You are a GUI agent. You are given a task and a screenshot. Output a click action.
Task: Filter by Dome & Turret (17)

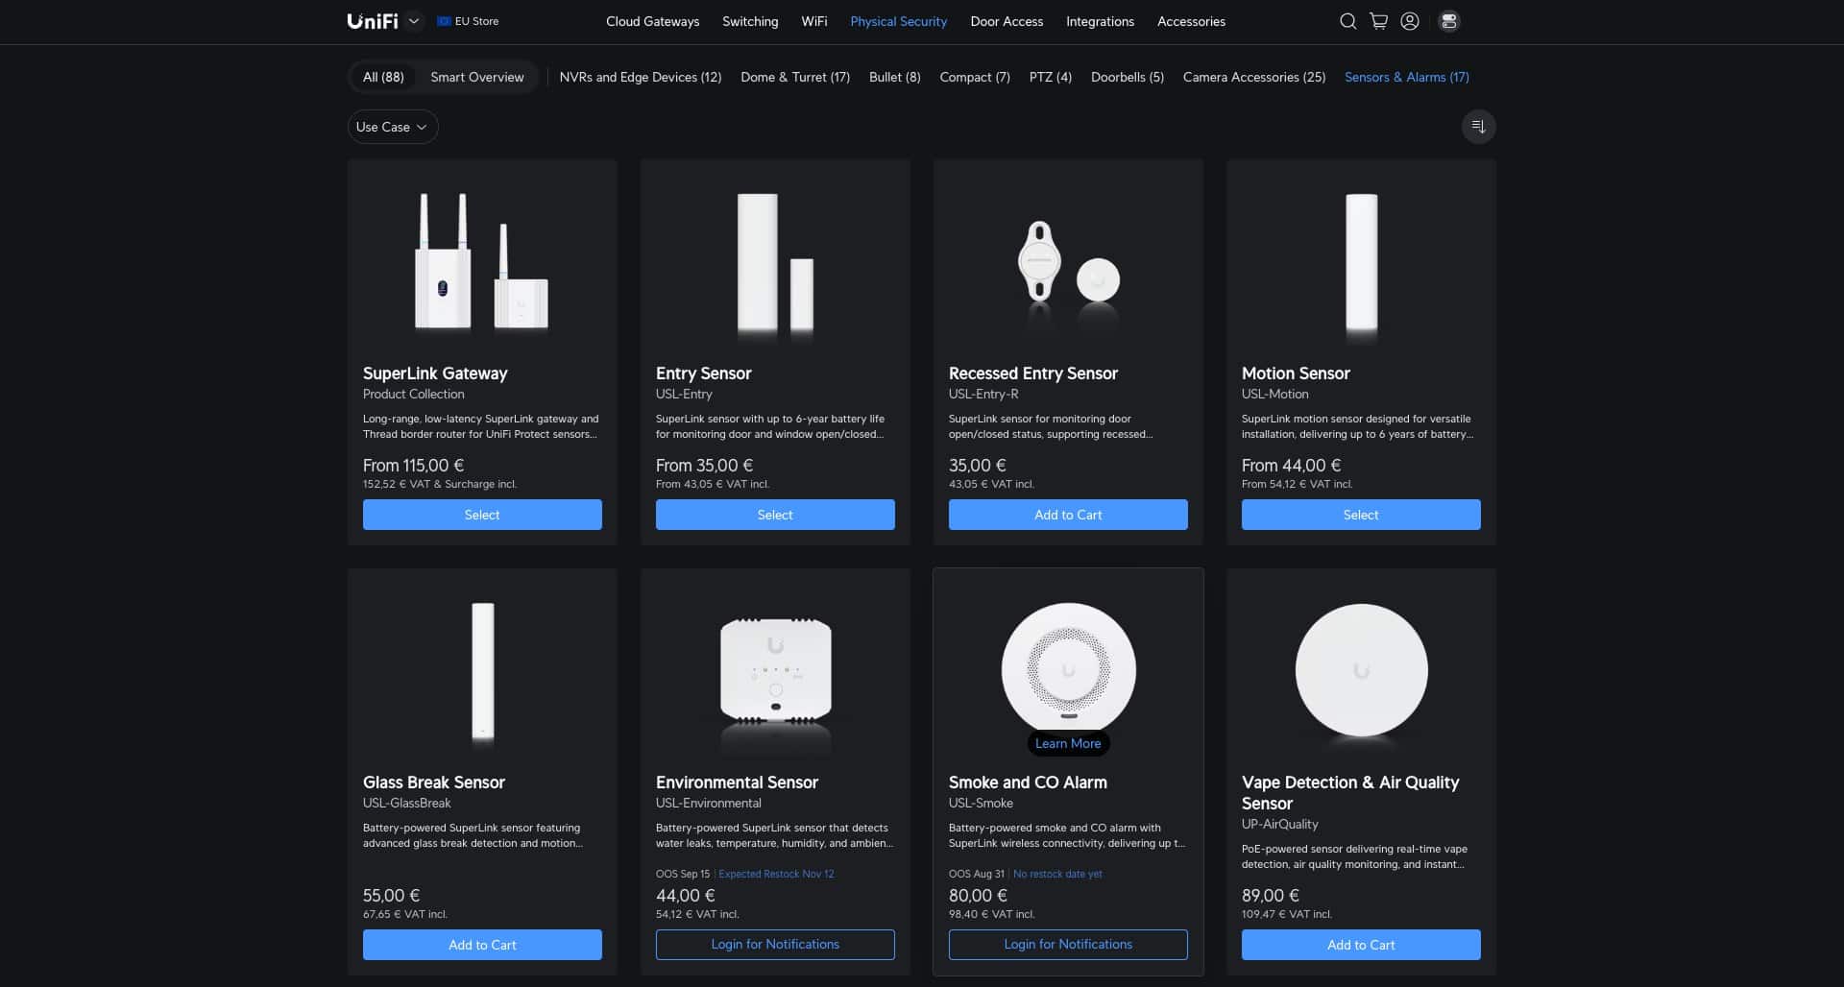tap(795, 77)
